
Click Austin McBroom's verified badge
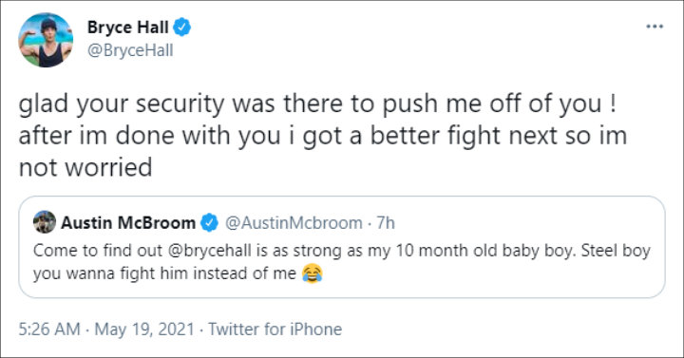(x=209, y=223)
